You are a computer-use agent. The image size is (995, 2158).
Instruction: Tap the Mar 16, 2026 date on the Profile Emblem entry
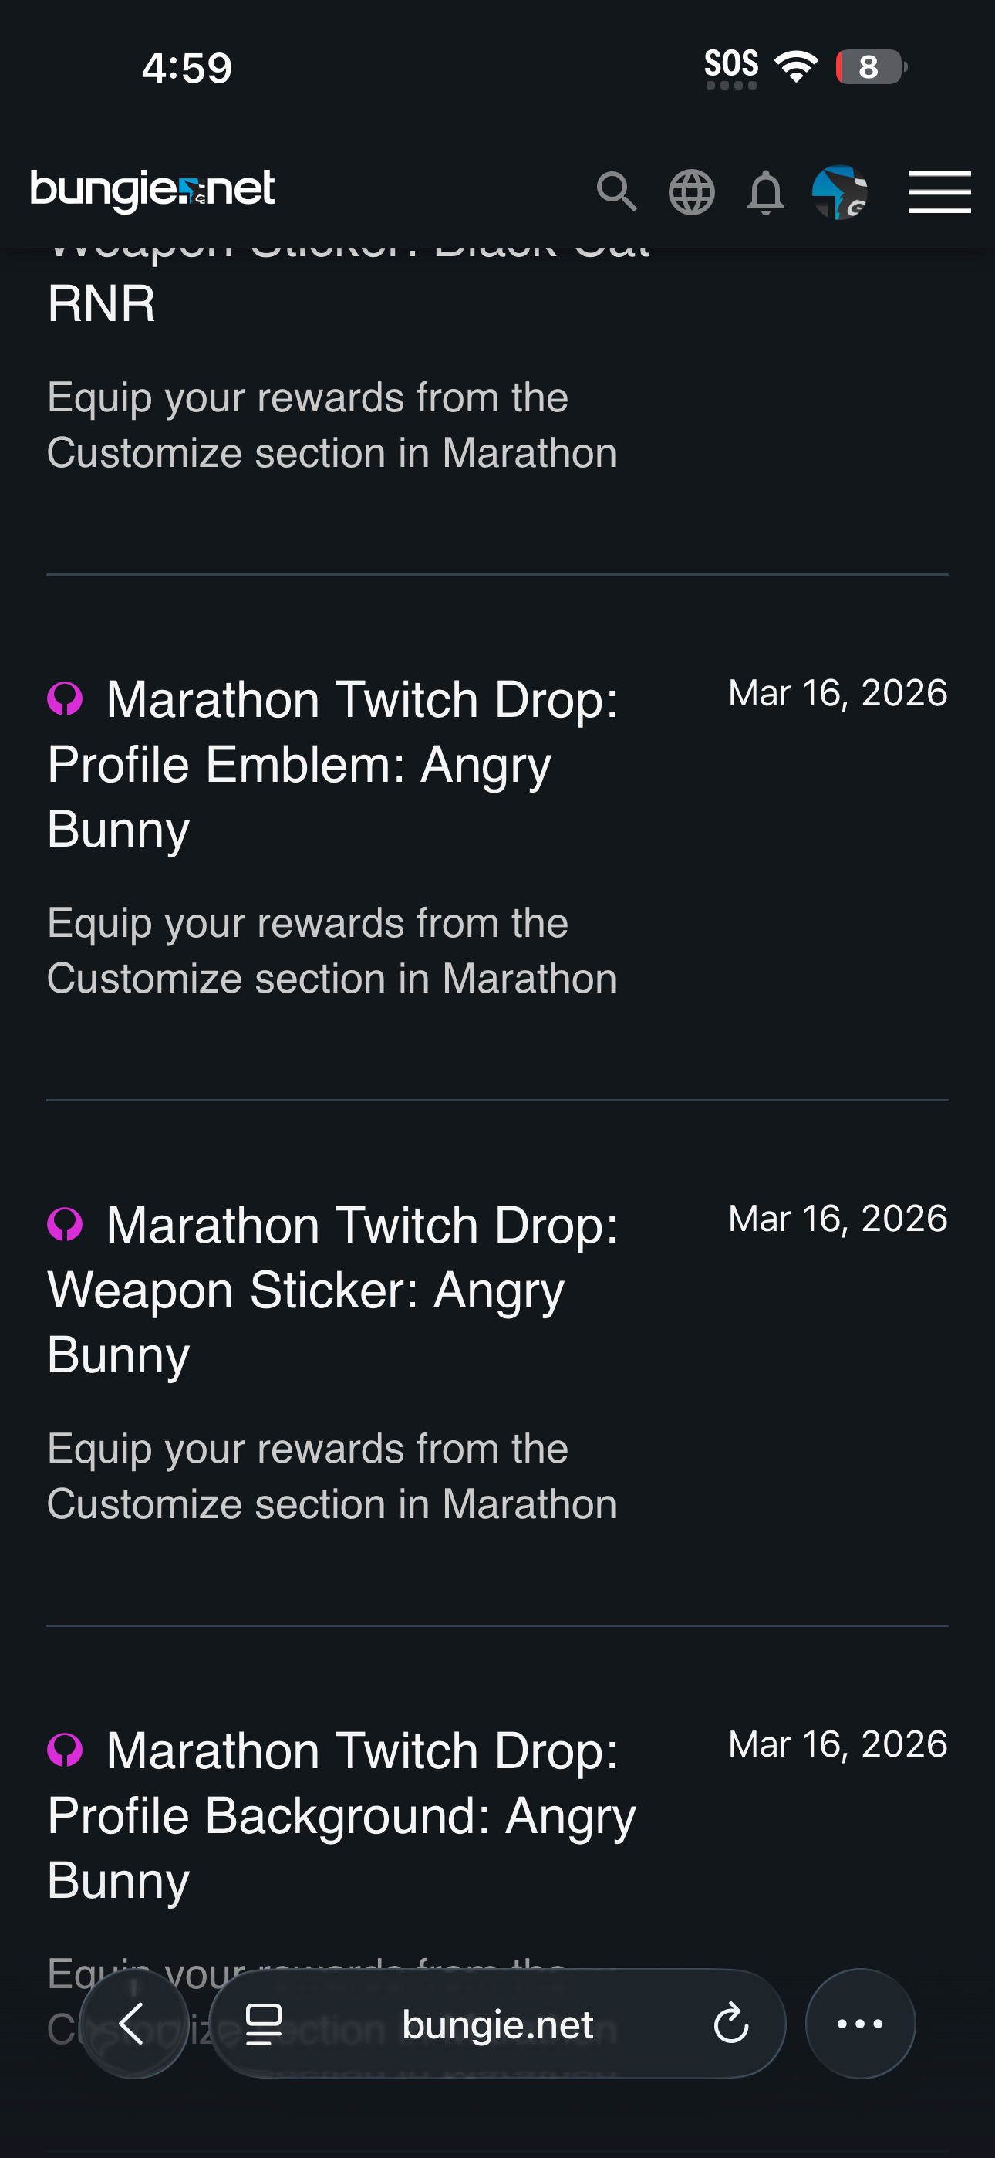[838, 694]
